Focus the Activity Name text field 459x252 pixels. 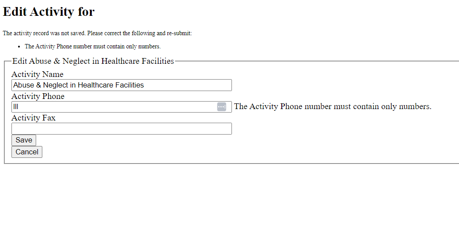pyautogui.click(x=121, y=85)
